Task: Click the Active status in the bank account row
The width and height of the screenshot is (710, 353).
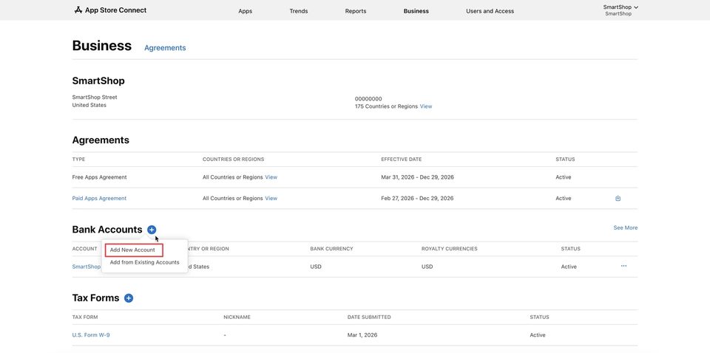Action: [569, 267]
